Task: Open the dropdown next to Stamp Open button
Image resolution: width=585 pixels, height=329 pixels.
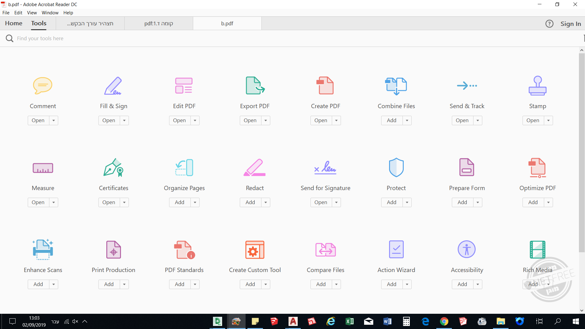Action: pyautogui.click(x=549, y=120)
